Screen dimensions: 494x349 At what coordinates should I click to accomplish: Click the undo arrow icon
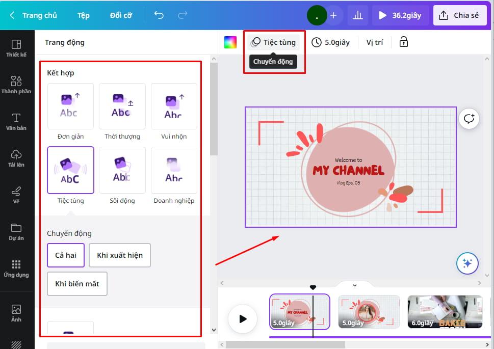pyautogui.click(x=159, y=15)
